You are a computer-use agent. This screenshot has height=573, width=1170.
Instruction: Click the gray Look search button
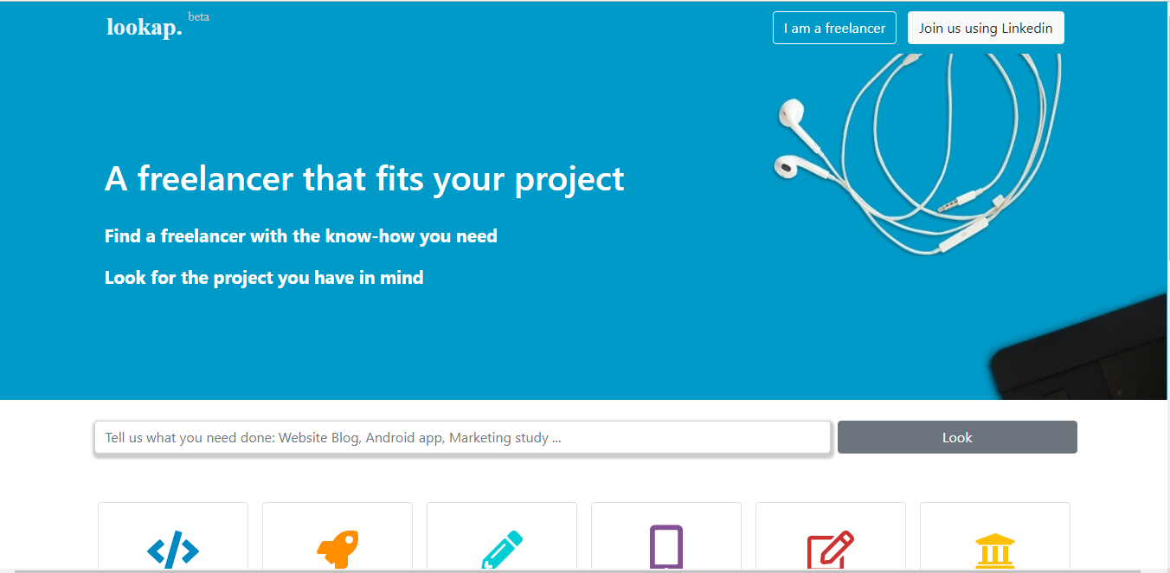pyautogui.click(x=957, y=437)
